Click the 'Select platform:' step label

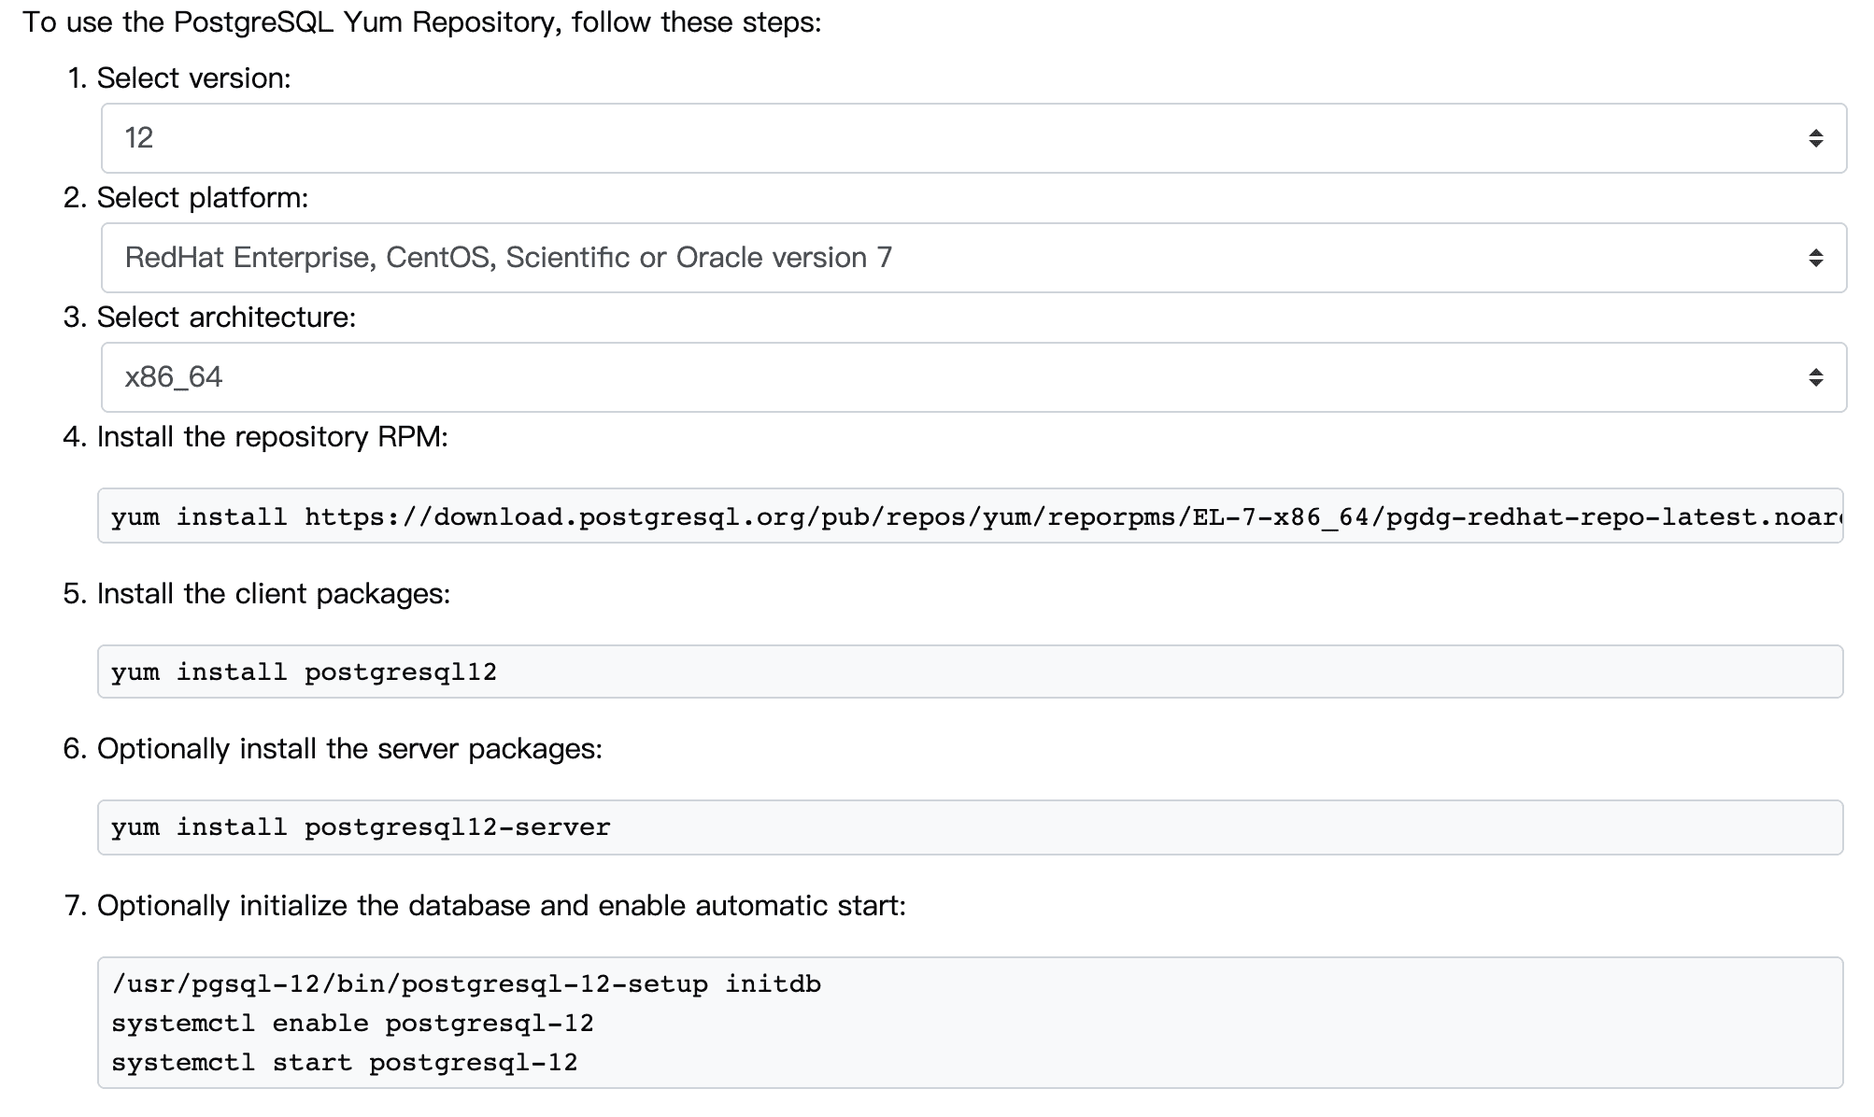[202, 198]
